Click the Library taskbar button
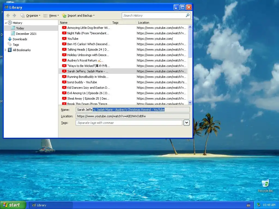 [x=50, y=205]
